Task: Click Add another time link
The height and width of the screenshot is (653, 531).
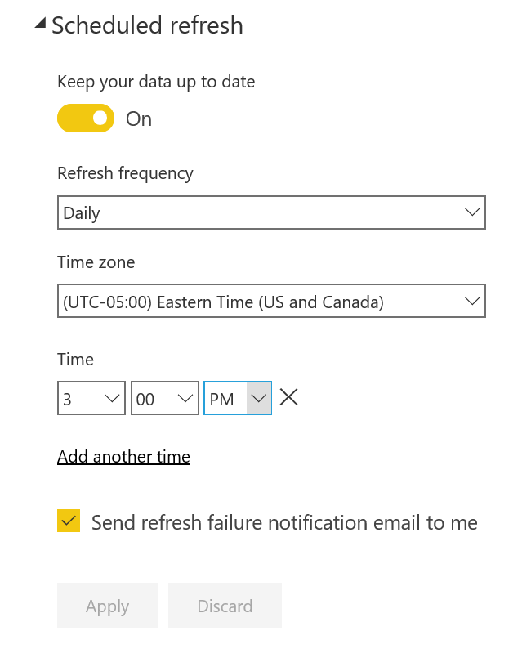Action: [x=123, y=457]
